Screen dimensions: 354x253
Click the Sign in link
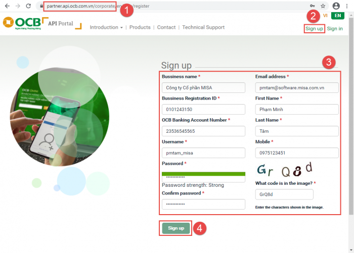[x=335, y=29]
